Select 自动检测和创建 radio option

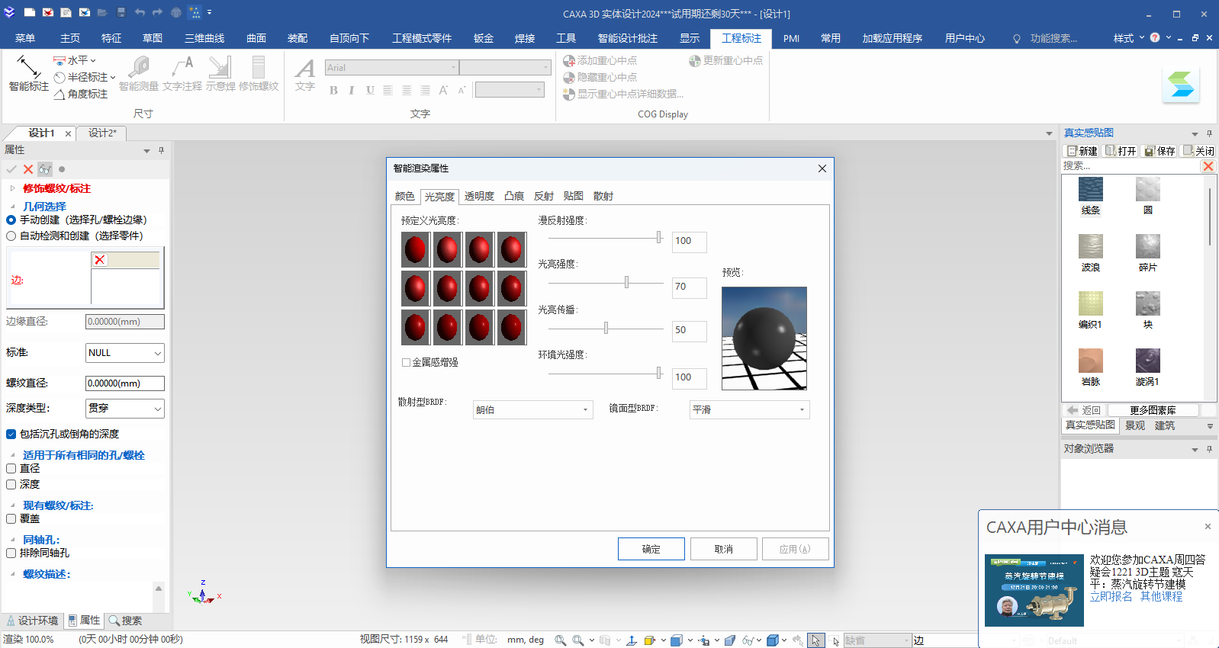(11, 236)
